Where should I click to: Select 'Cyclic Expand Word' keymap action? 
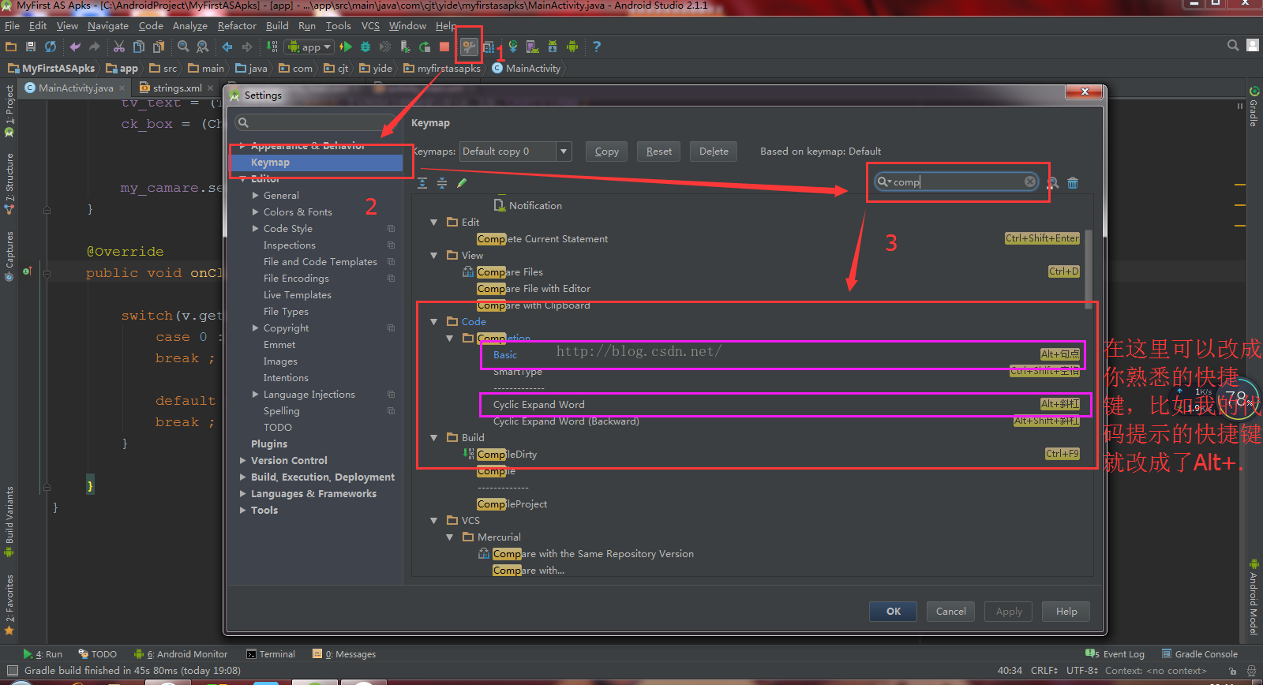[x=539, y=405]
